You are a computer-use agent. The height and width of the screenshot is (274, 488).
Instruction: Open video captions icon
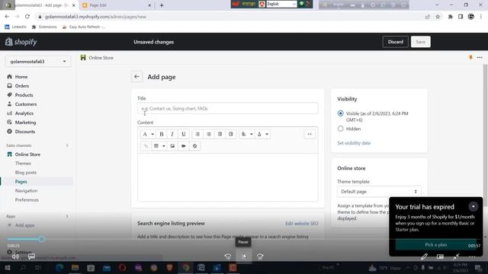pyautogui.click(x=31, y=256)
